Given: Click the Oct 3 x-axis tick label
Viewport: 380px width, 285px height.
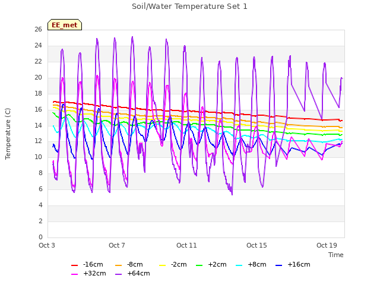Looking at the screenshot, I should click(x=47, y=245).
